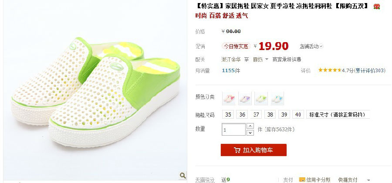This screenshot has width=392, height=183.
Task: Choose slipper size 38
Action: click(x=270, y=115)
